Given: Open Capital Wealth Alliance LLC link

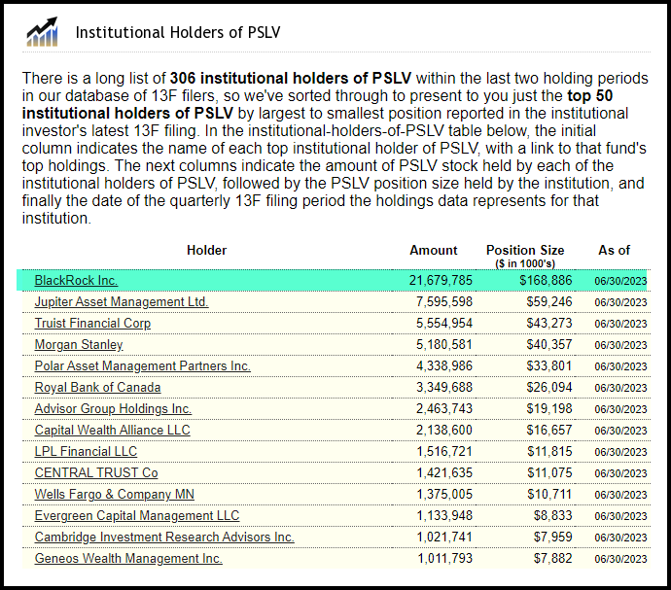Looking at the screenshot, I should pyautogui.click(x=112, y=430).
